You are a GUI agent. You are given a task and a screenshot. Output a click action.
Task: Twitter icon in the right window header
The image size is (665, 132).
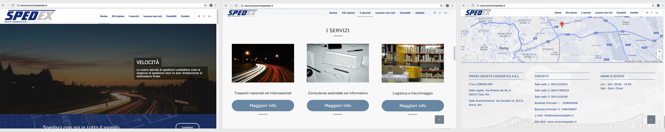647,13
